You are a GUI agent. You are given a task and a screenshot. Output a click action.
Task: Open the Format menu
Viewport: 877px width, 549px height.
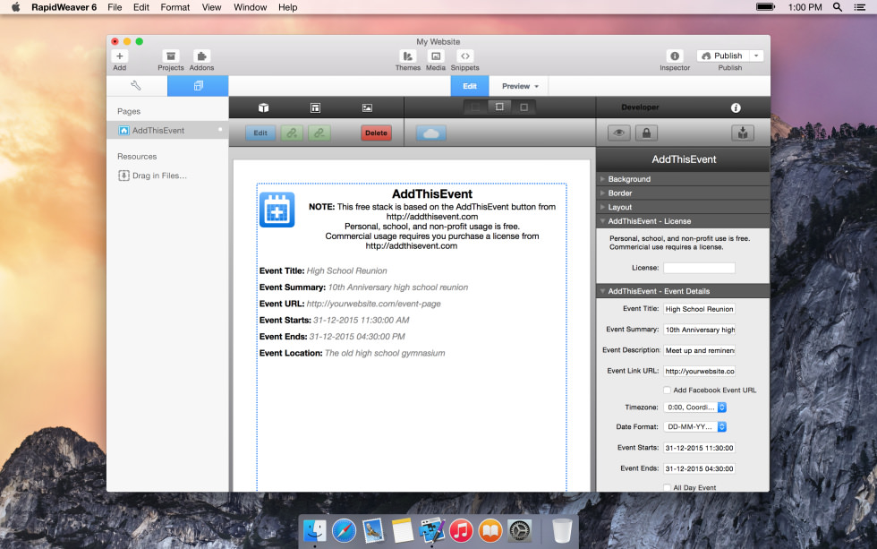pyautogui.click(x=175, y=7)
